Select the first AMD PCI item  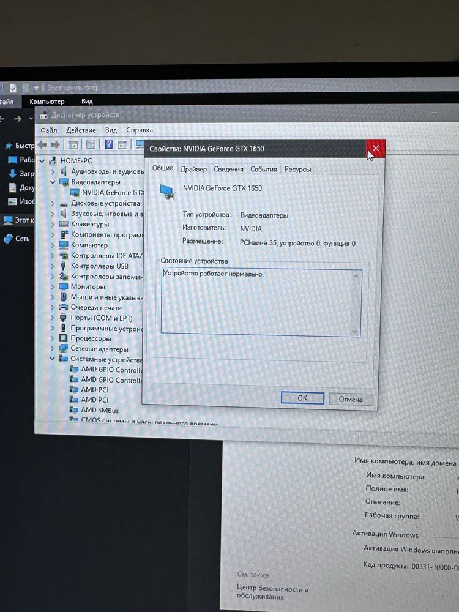(94, 389)
